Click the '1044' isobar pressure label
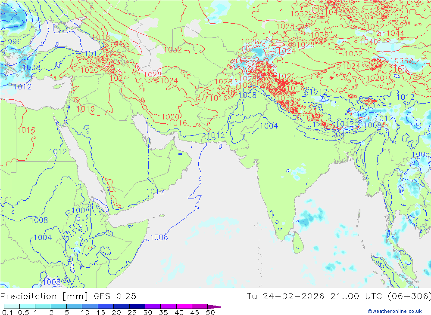This screenshot has width=431, height=315. 395,34
